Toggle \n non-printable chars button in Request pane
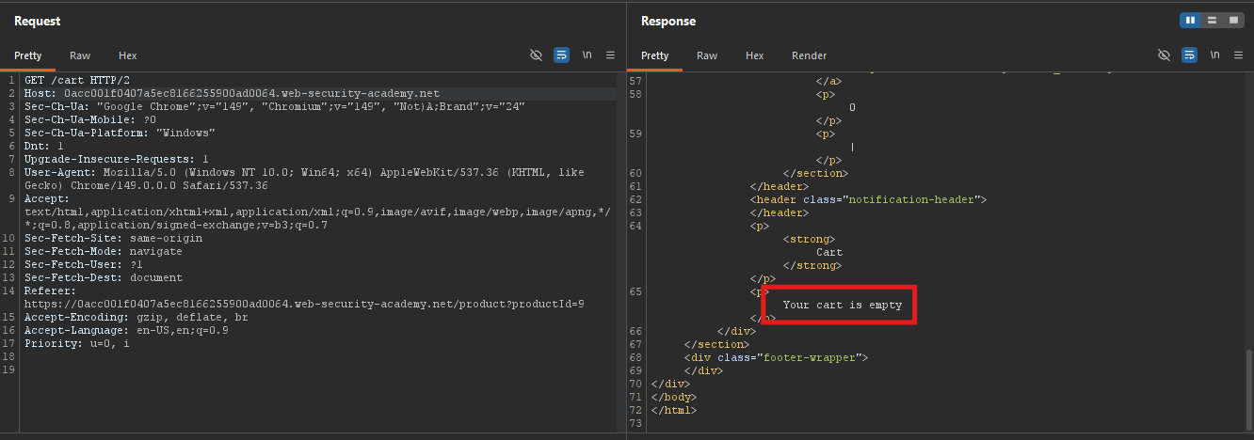The image size is (1254, 440). click(x=587, y=55)
